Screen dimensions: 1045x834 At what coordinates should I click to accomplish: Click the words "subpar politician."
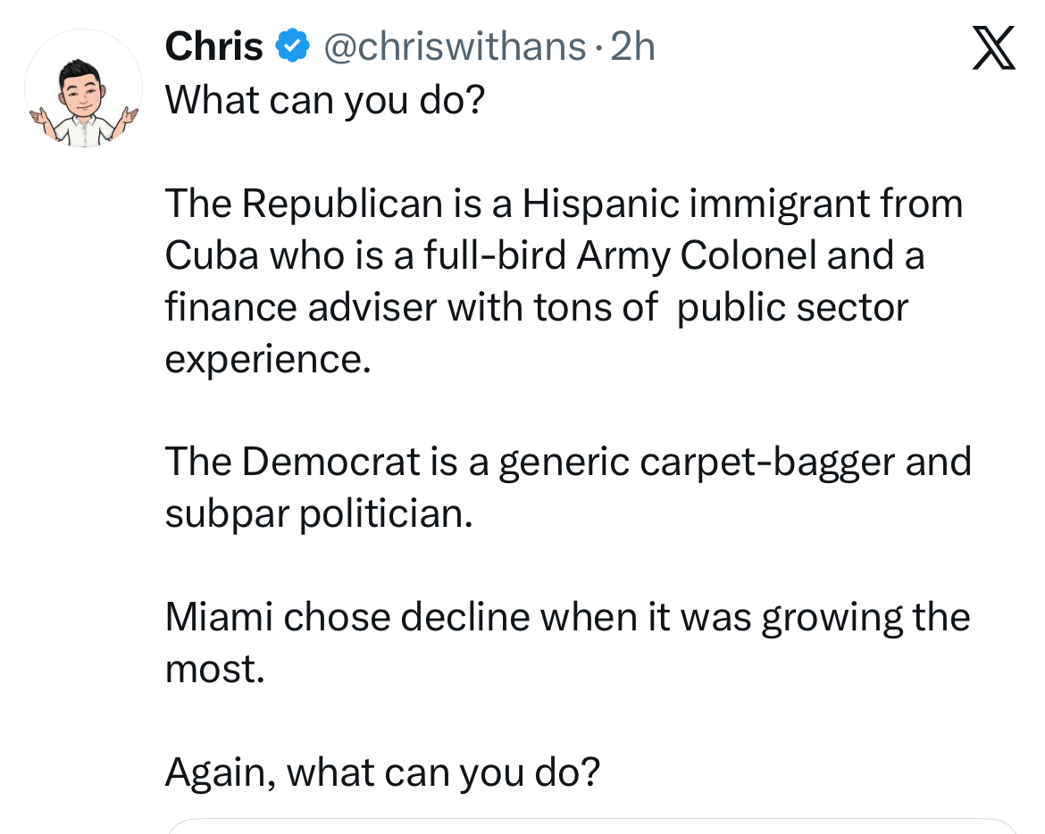tap(319, 513)
